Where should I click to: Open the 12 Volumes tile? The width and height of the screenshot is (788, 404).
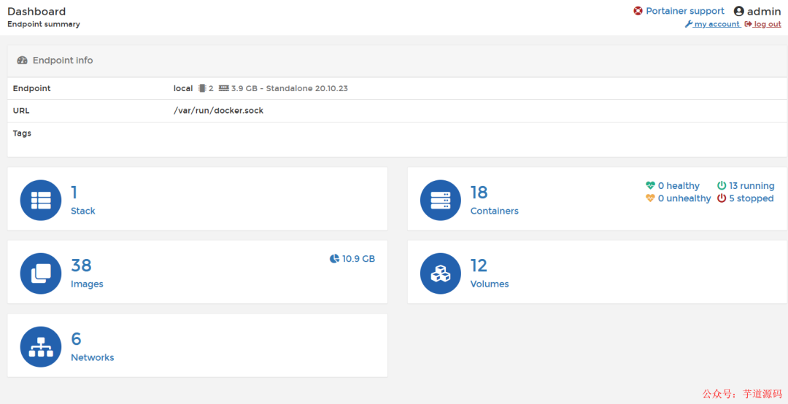490,273
